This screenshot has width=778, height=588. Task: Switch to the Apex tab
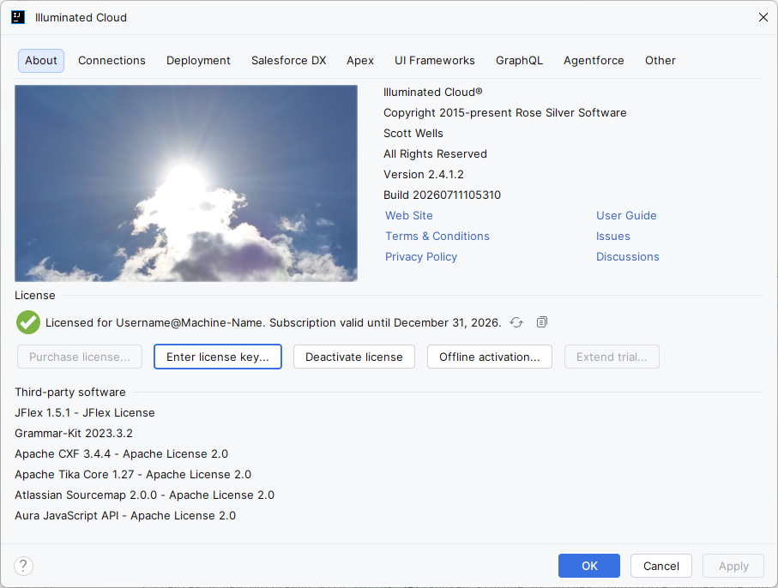360,61
